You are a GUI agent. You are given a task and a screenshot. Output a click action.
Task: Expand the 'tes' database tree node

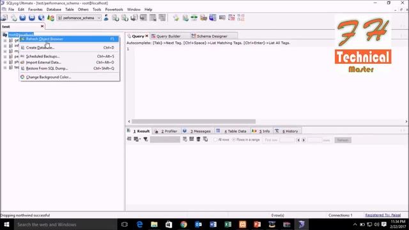(x=5, y=68)
